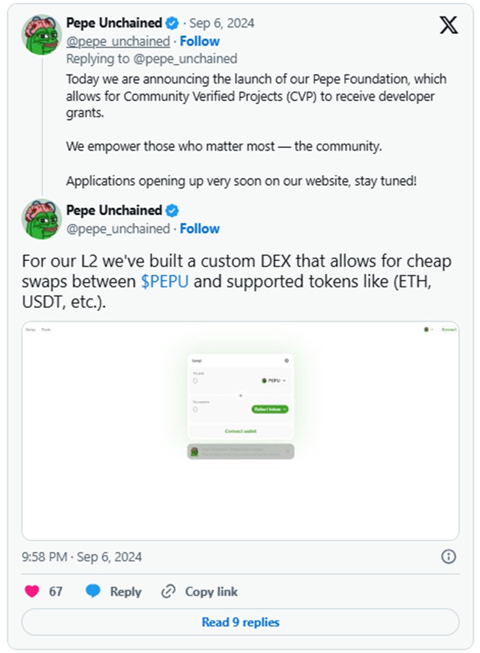Image resolution: width=480 pixels, height=653 pixels.
Task: Click the like heart icon
Action: click(x=31, y=592)
